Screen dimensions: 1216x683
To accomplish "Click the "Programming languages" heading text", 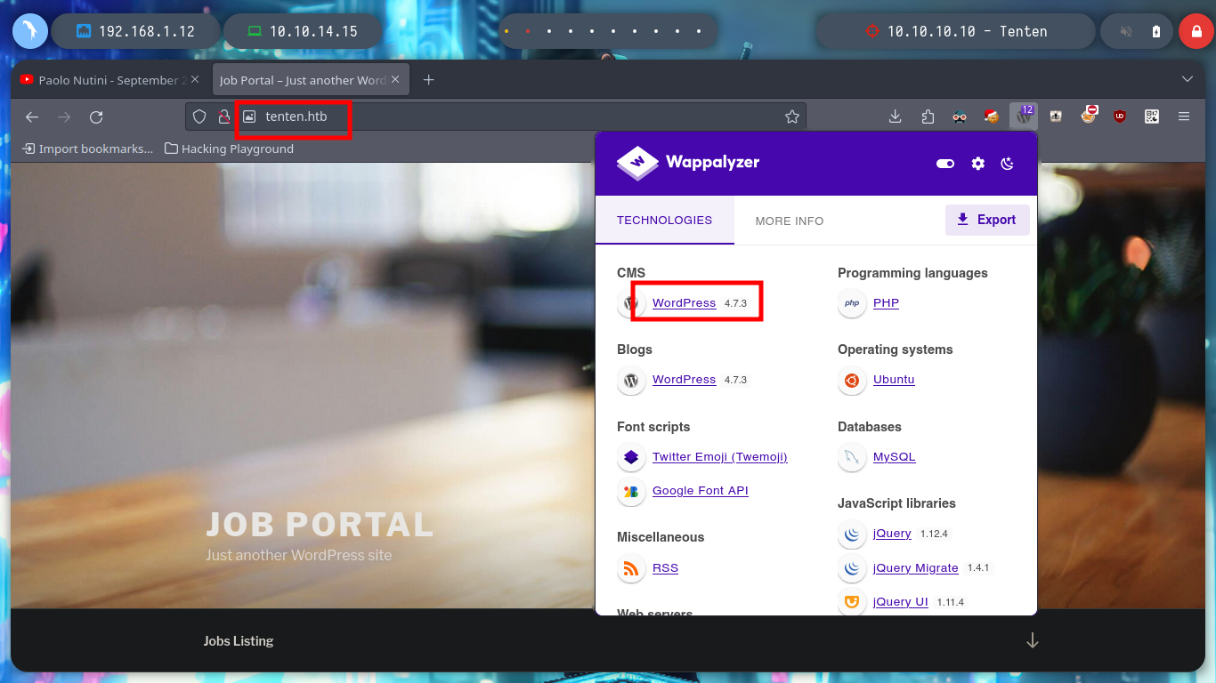I will click(912, 273).
